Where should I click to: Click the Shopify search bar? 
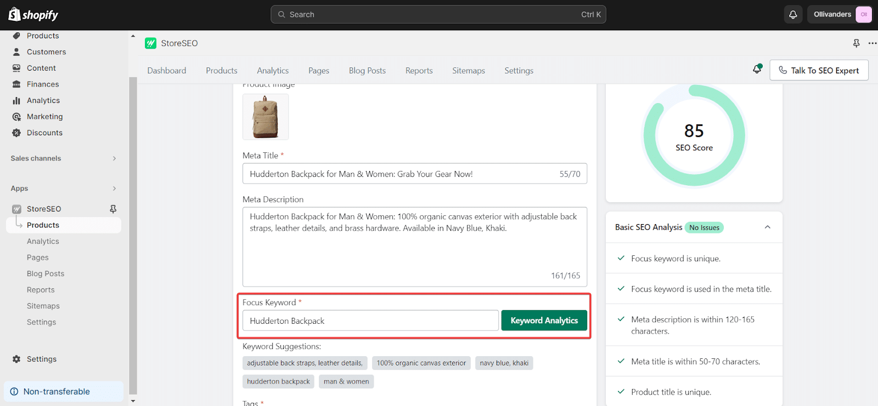click(438, 15)
